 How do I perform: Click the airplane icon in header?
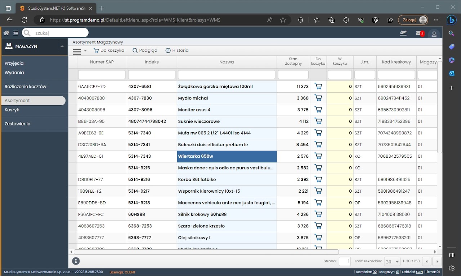pos(403,33)
